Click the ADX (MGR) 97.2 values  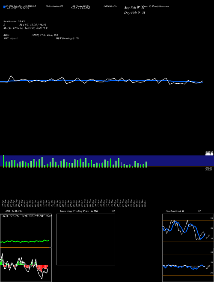(45, 35)
